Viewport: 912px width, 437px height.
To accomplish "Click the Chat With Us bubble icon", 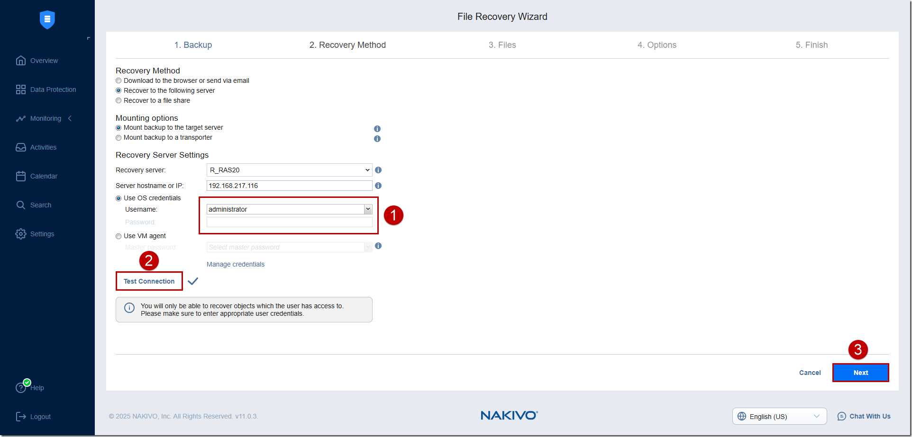I will [x=842, y=416].
